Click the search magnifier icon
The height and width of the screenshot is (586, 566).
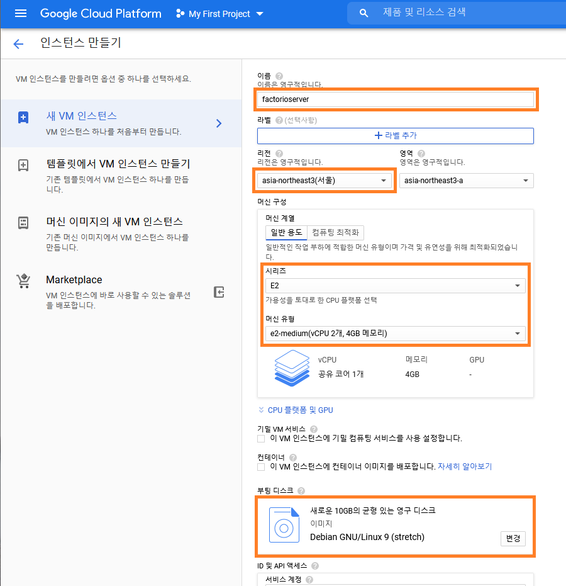(x=363, y=13)
